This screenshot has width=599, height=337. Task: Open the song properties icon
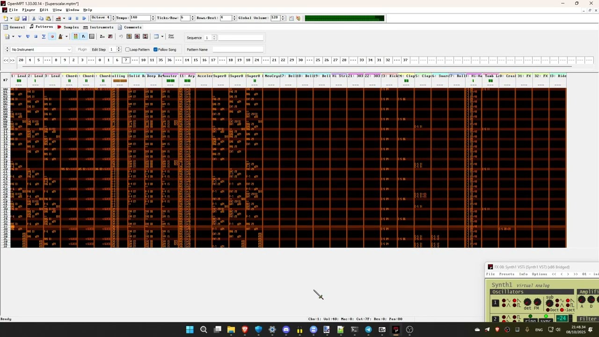[291, 18]
